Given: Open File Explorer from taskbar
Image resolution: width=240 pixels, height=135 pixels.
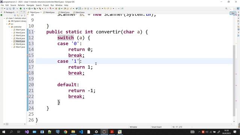Looking at the screenshot, I should (73, 132).
